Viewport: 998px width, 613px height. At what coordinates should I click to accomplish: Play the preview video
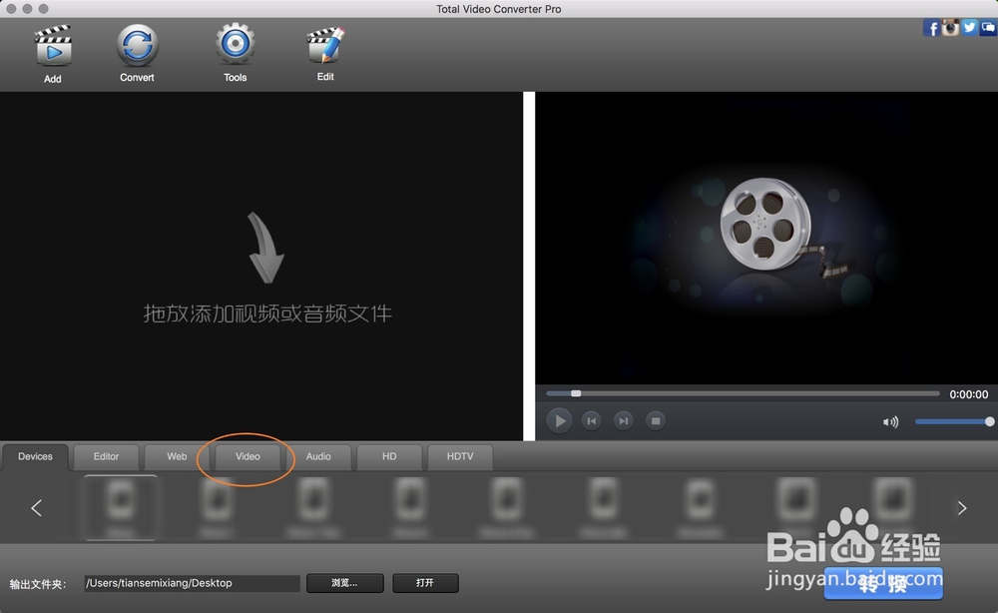(560, 420)
